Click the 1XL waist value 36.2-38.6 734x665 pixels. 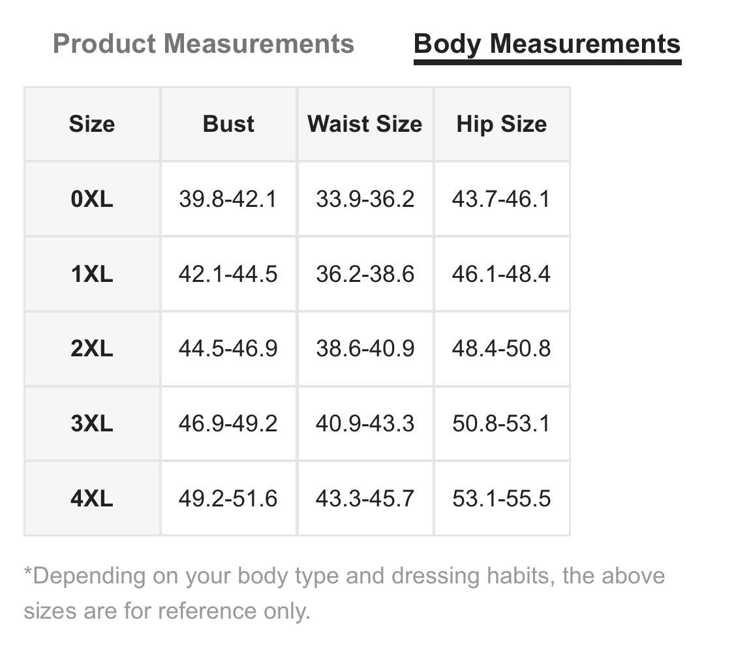pos(365,274)
